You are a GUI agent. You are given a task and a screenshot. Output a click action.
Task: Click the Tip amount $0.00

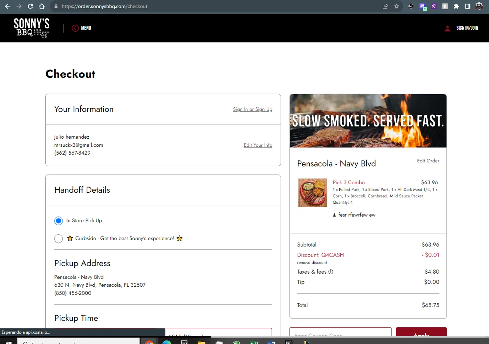[x=432, y=282]
